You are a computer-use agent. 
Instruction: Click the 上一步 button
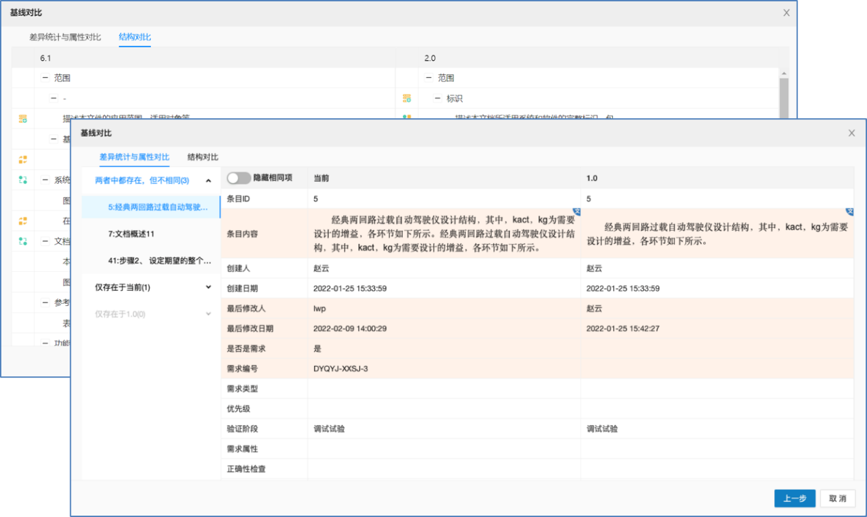tap(795, 499)
